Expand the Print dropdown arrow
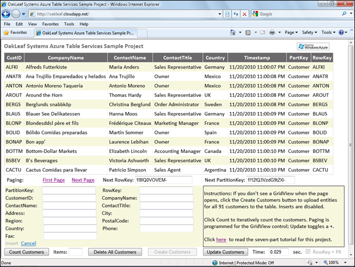Screen dimensions: 355x267 pos(280,33)
